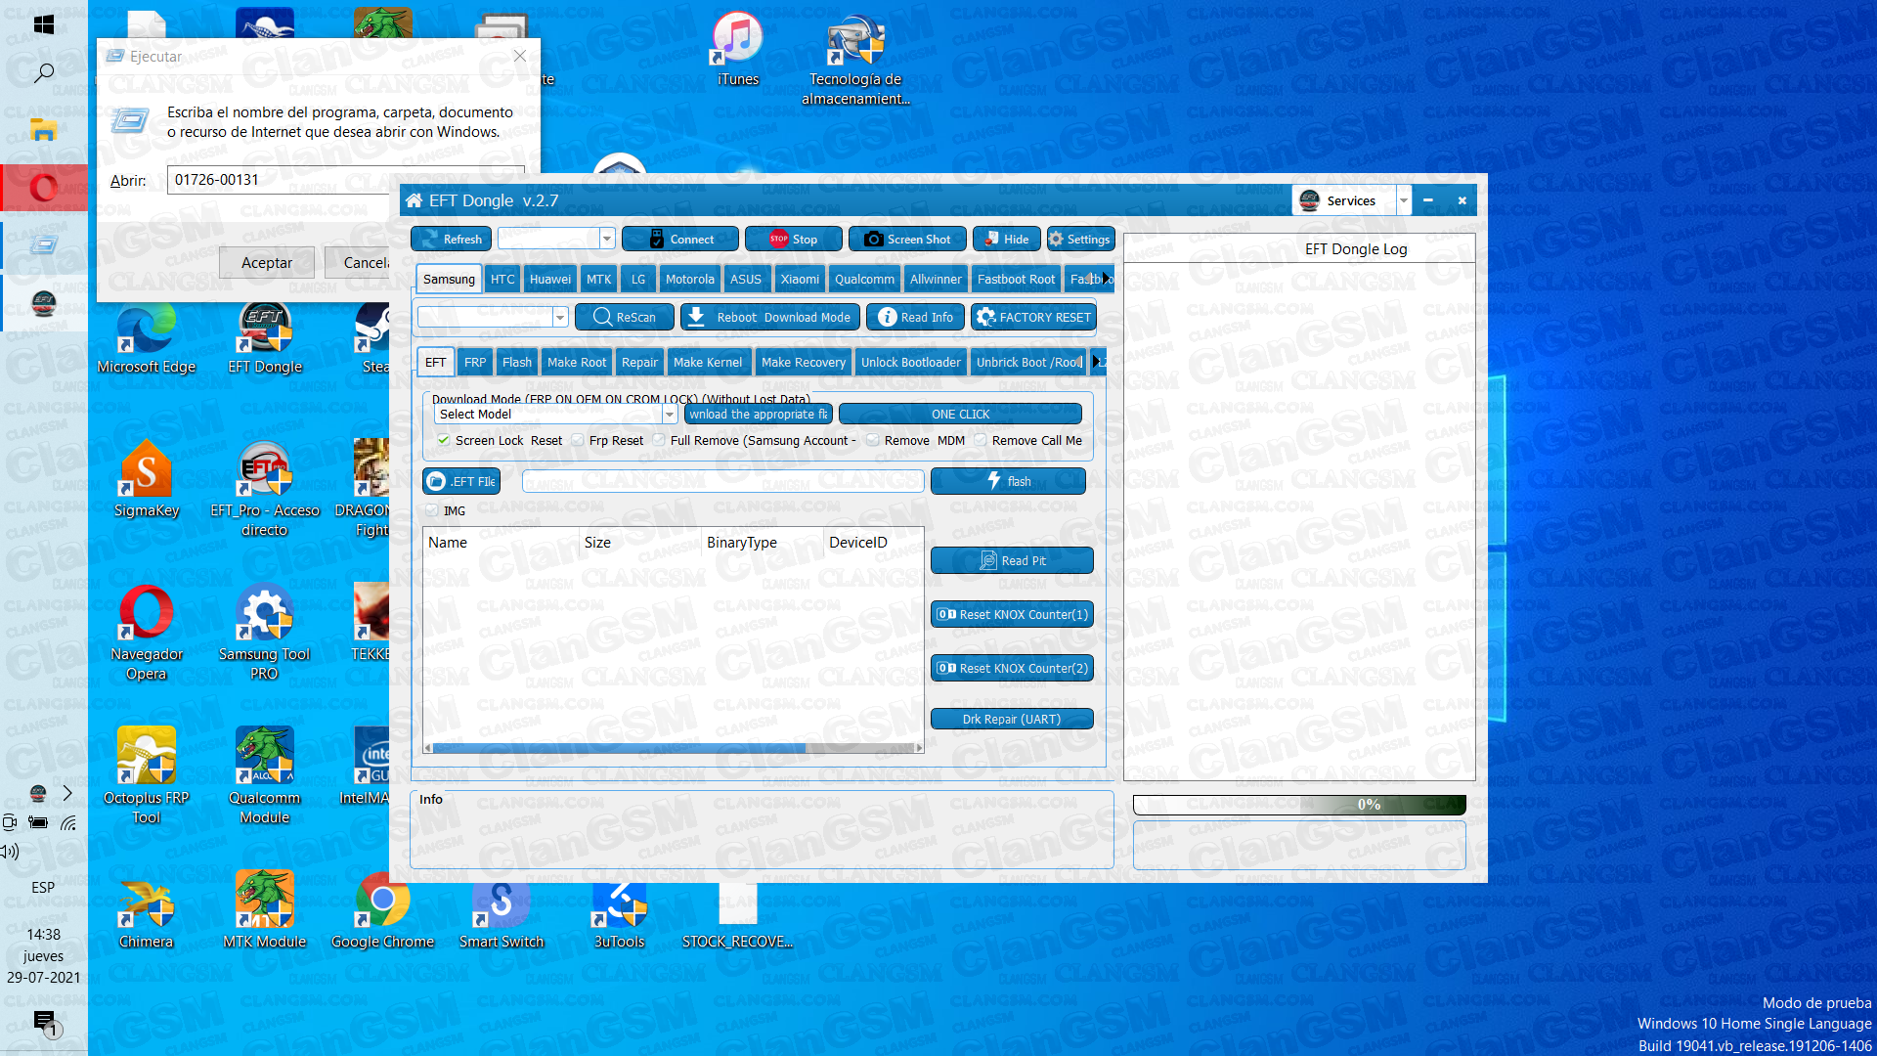The image size is (1877, 1056).
Task: Open iTunes desktop icon
Action: (738, 49)
